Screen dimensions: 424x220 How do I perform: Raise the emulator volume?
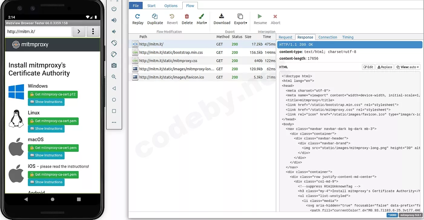[114, 20]
